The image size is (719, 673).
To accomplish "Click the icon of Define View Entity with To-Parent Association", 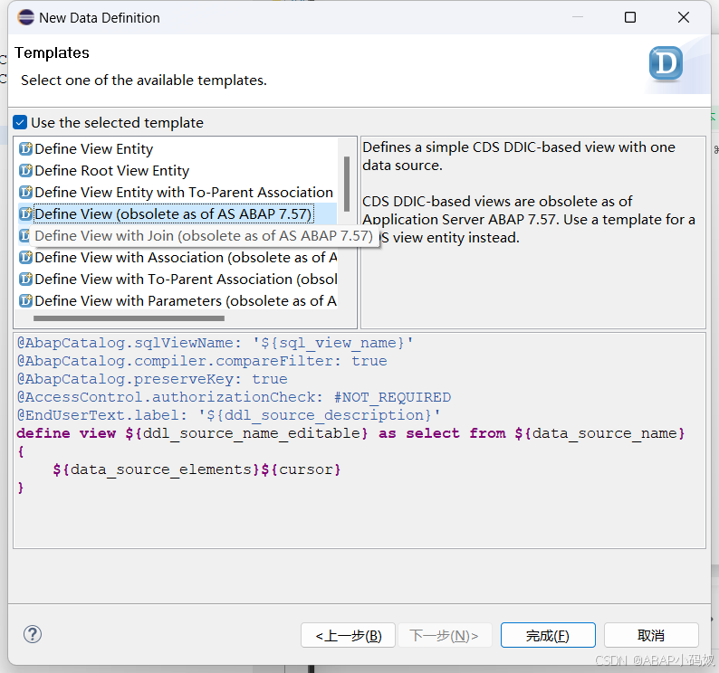I will coord(25,192).
